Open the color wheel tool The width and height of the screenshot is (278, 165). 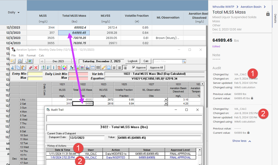coord(64,68)
